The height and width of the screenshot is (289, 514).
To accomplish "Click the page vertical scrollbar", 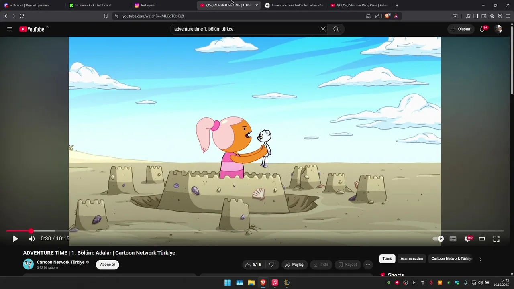I will coord(512,60).
